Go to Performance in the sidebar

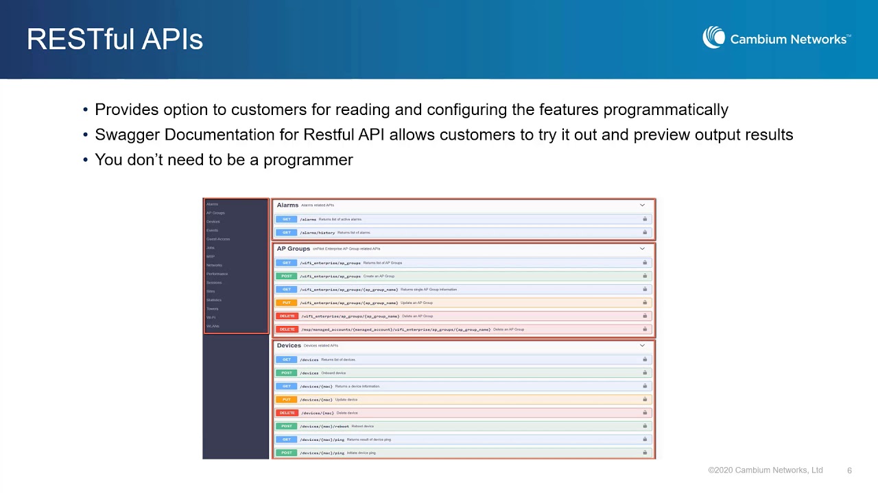(x=217, y=274)
